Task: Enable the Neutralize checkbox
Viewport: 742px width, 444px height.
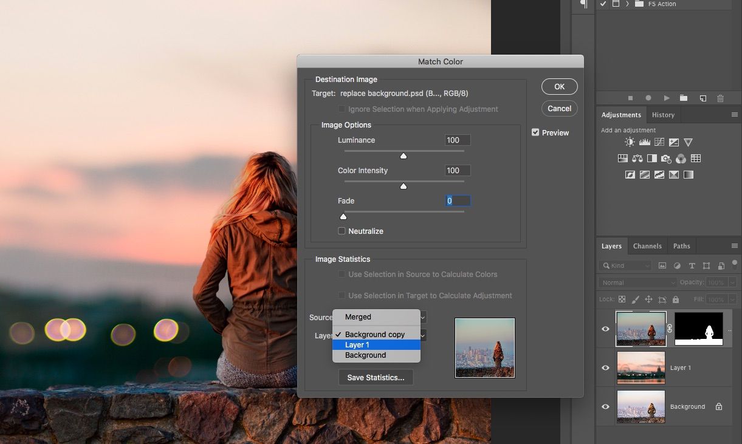Action: [x=342, y=231]
